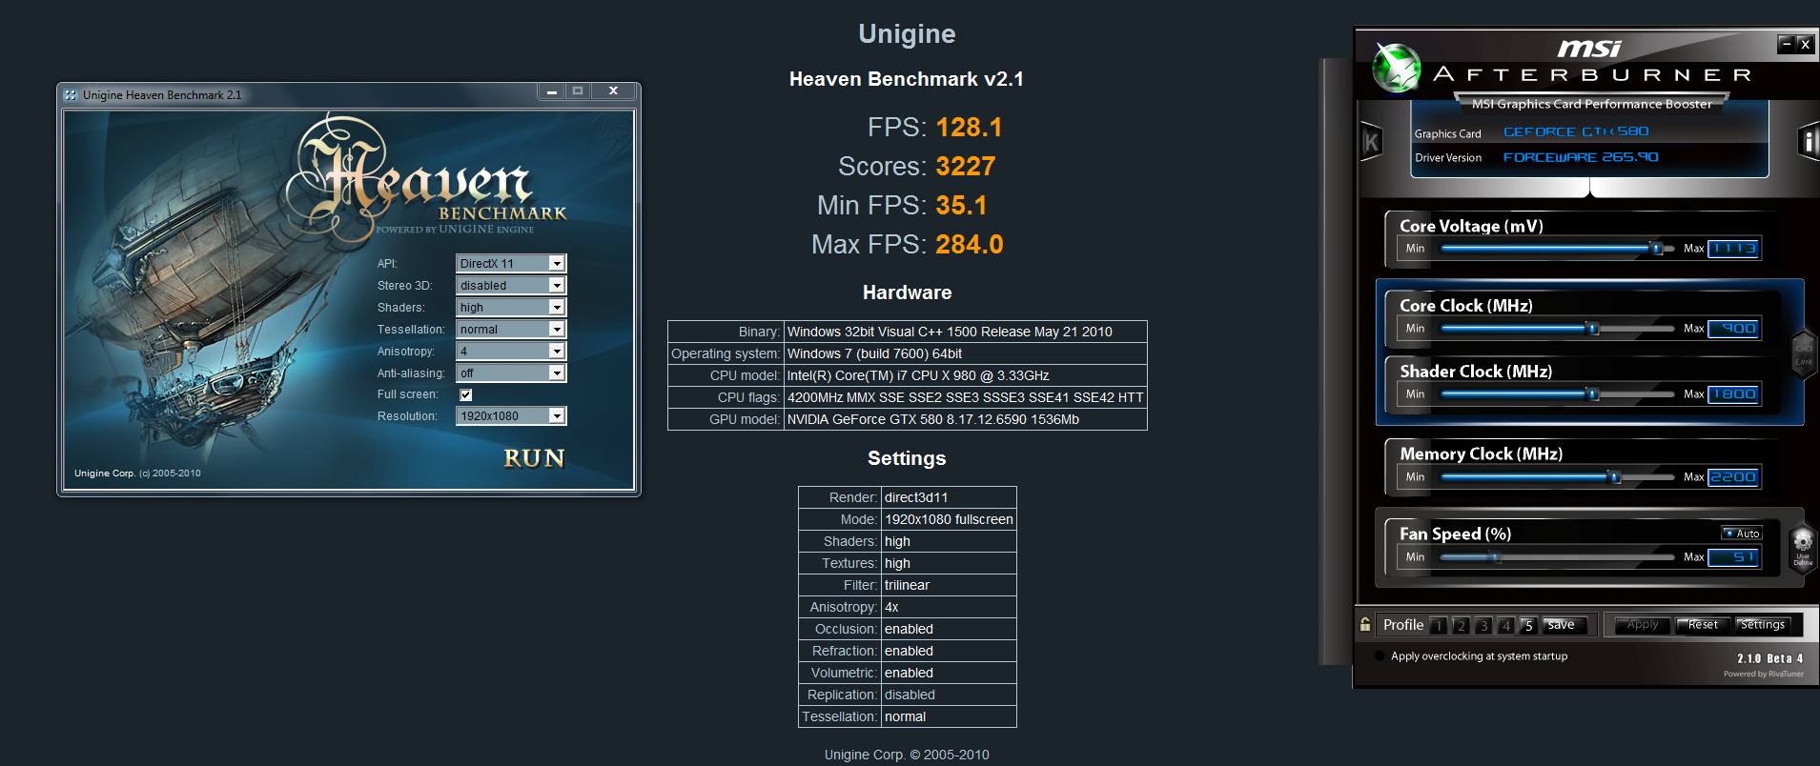
Task: Click the Core Voltage slider handle
Action: click(x=1656, y=249)
